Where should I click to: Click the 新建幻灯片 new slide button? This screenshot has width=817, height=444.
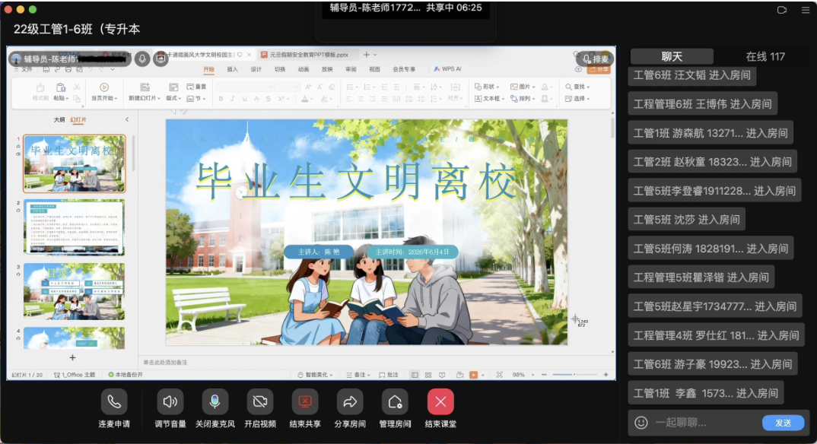(145, 91)
